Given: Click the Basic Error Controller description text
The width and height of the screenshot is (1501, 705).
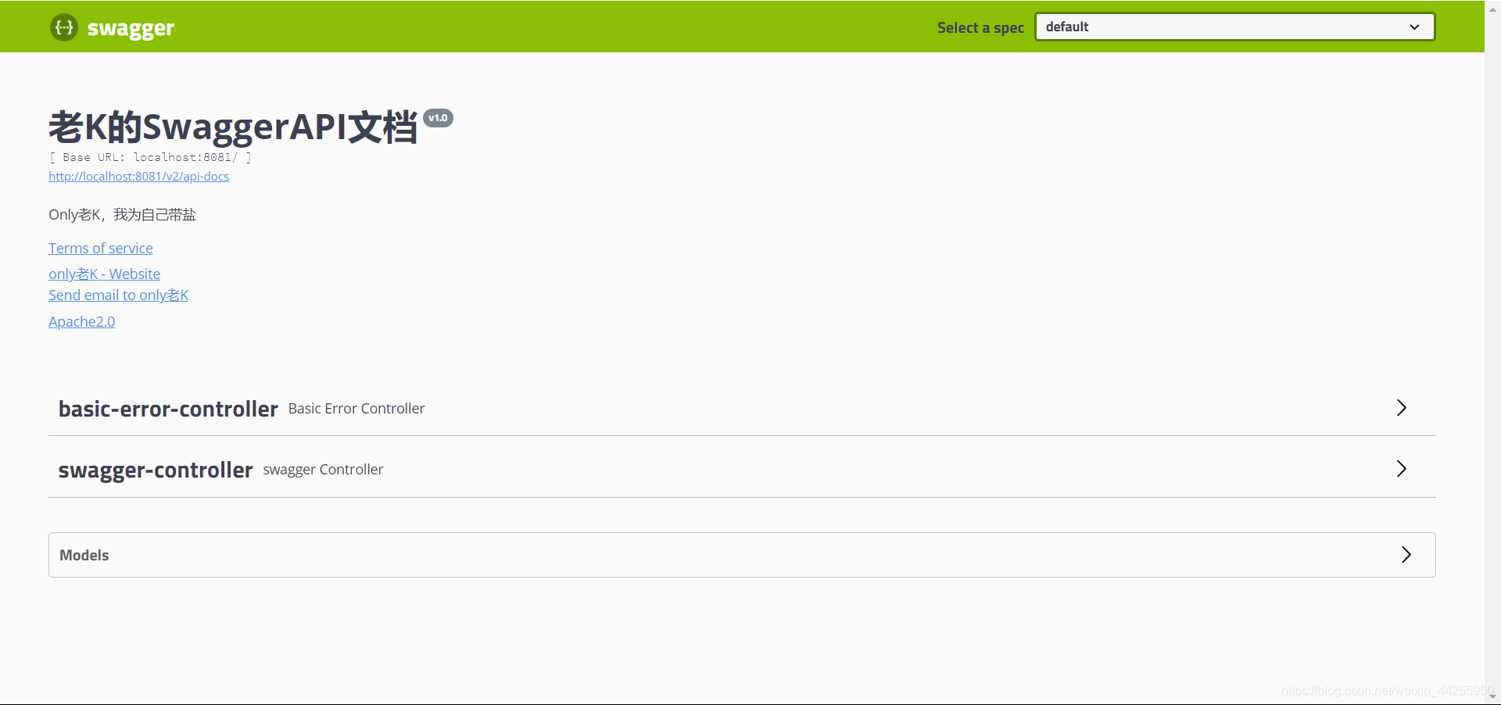Looking at the screenshot, I should click(x=356, y=409).
